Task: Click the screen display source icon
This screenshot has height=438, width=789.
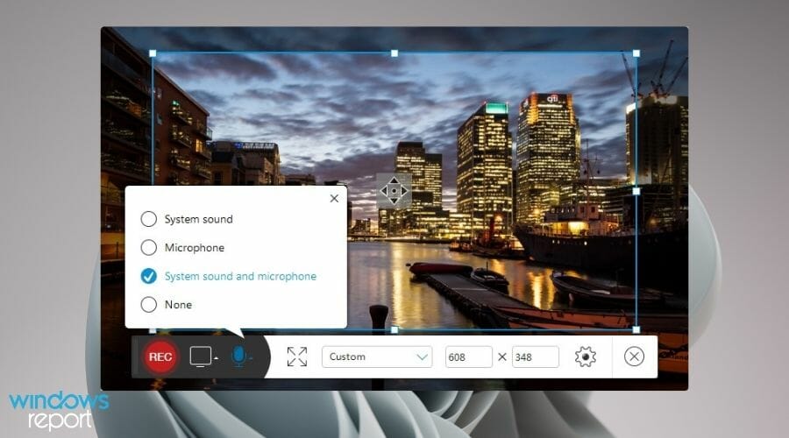Action: click(200, 357)
